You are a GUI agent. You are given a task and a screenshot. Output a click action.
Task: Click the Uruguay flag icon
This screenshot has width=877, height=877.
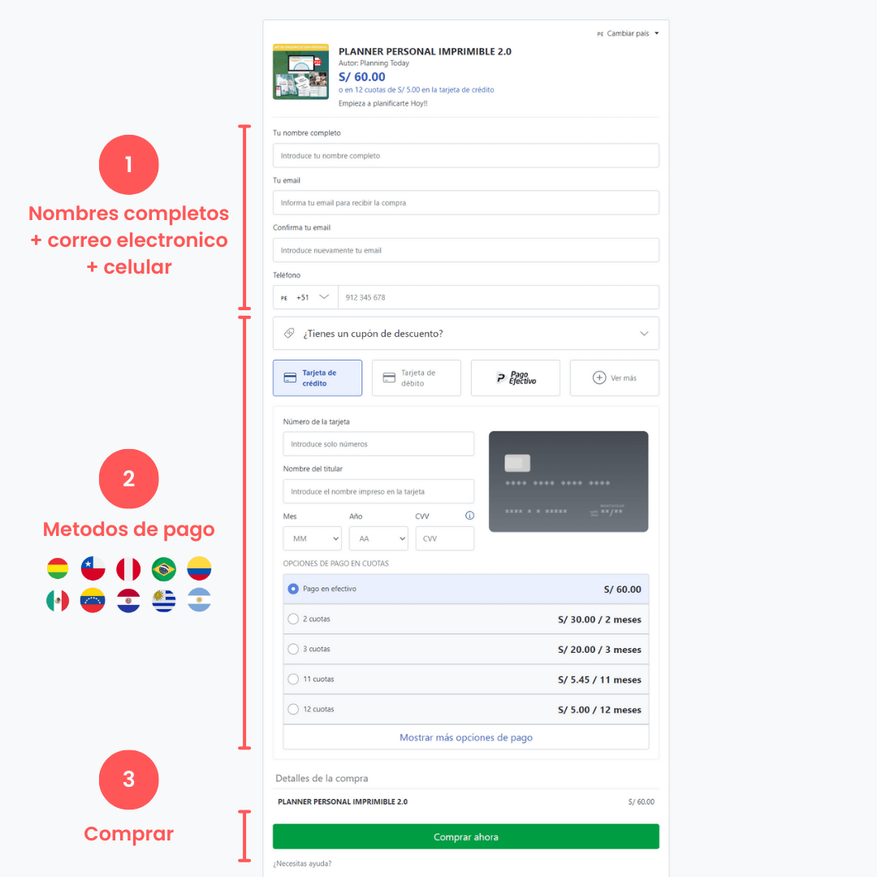click(x=164, y=601)
